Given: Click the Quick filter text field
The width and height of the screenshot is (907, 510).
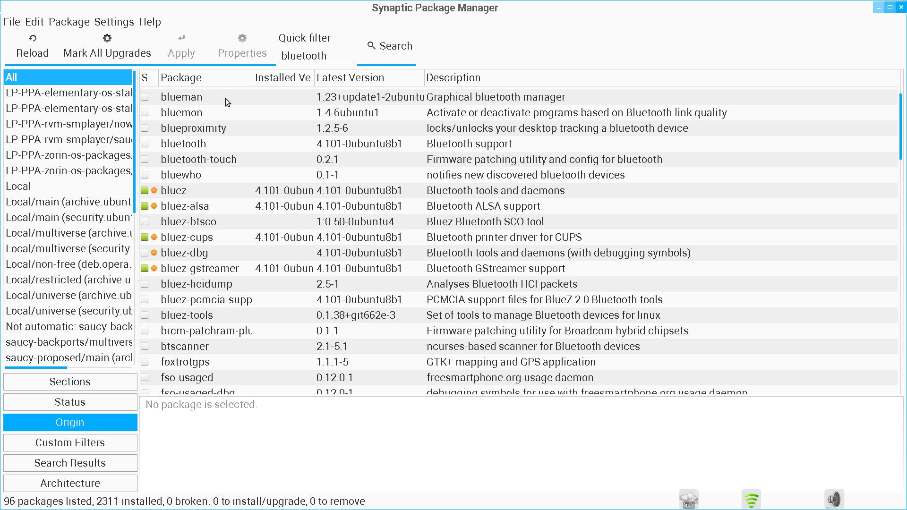Looking at the screenshot, I should click(x=316, y=56).
